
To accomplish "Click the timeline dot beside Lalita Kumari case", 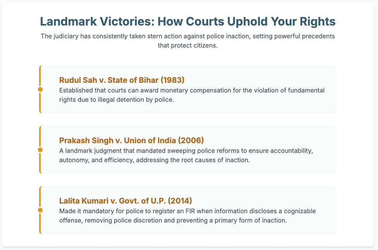I will (x=40, y=210).
